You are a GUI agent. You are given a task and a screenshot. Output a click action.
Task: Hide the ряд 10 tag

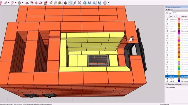(x=167, y=81)
